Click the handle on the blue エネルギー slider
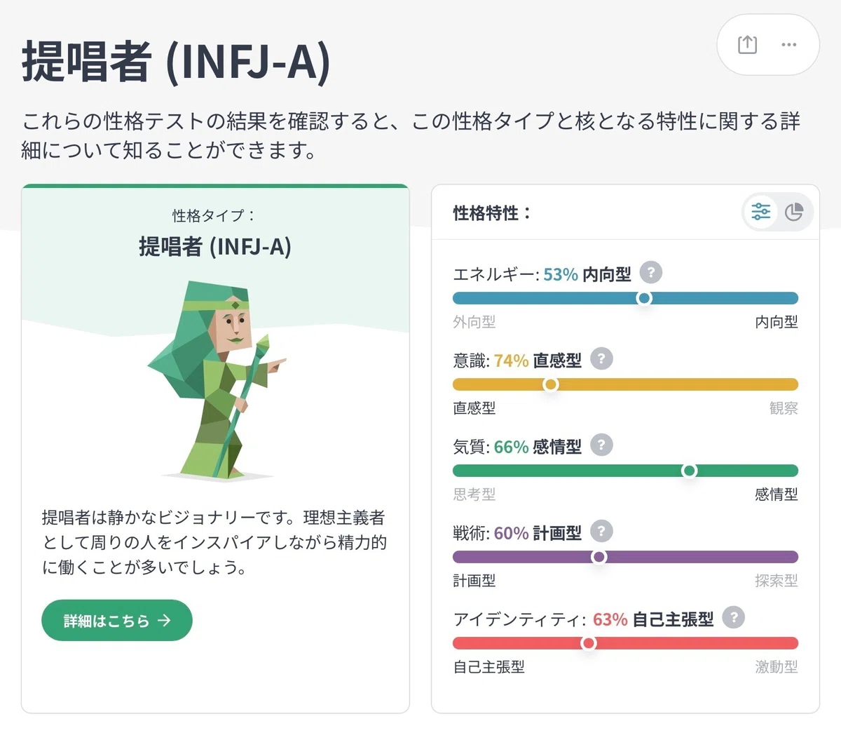 644,298
